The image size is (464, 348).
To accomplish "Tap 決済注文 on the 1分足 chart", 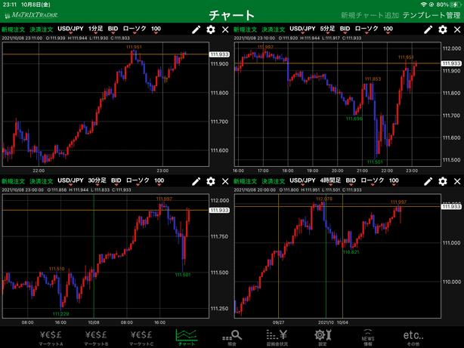I will [x=41, y=29].
